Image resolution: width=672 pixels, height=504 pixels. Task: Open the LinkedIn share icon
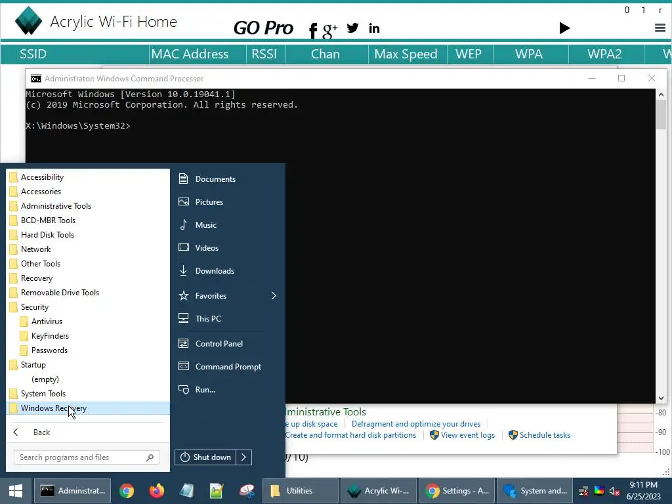click(x=374, y=28)
